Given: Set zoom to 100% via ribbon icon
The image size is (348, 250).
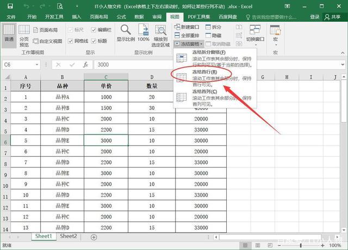Looking at the screenshot, I should 144,33.
